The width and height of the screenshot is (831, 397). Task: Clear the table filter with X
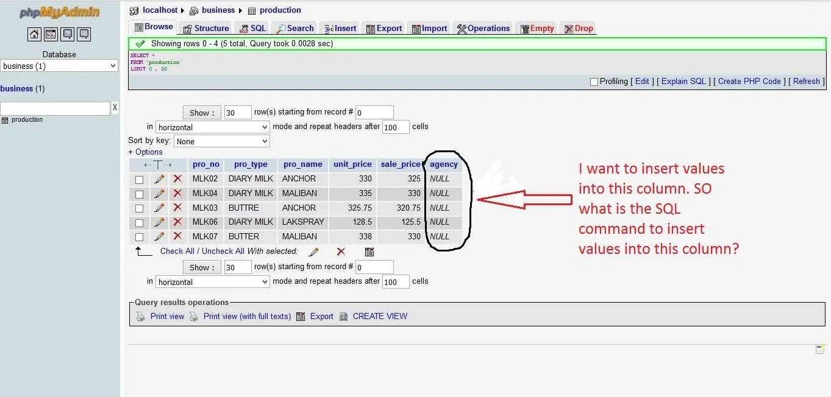tap(115, 108)
